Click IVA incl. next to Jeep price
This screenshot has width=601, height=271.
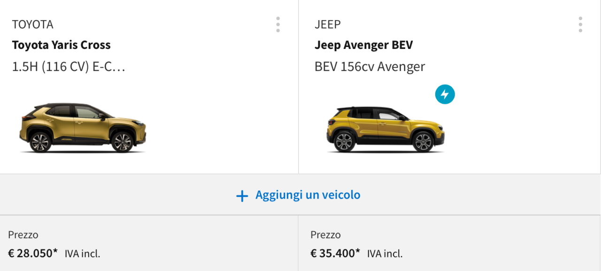click(385, 254)
